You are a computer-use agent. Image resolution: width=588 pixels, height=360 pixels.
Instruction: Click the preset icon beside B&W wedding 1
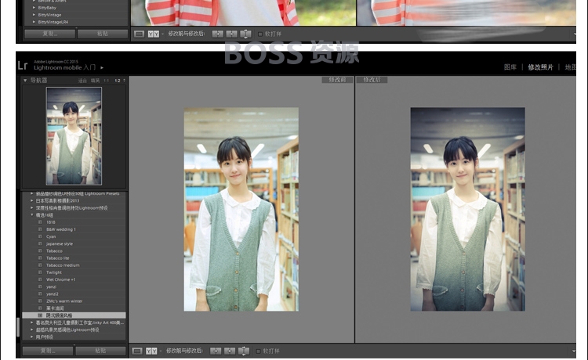point(40,229)
